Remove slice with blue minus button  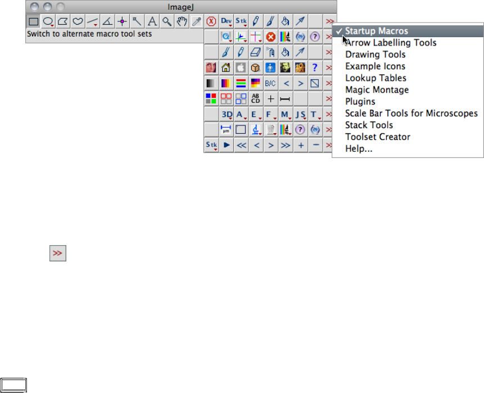point(315,145)
